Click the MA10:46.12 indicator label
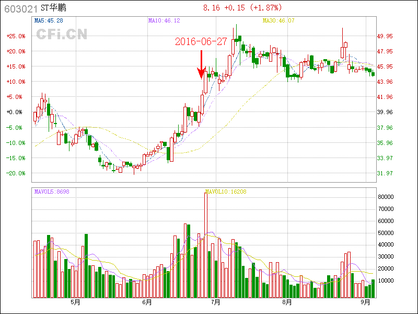The height and width of the screenshot is (314, 418). [x=164, y=20]
